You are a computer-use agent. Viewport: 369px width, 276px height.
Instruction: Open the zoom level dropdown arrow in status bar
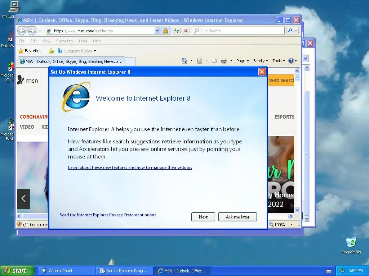pyautogui.click(x=291, y=225)
